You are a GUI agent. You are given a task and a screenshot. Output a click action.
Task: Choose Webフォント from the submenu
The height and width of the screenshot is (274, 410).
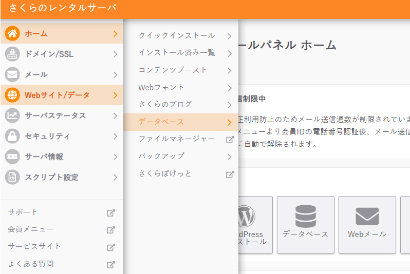(181, 88)
